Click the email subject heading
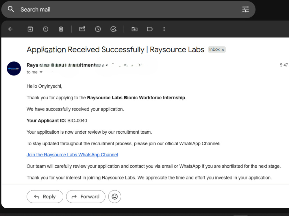The width and height of the screenshot is (289, 216). 116,50
